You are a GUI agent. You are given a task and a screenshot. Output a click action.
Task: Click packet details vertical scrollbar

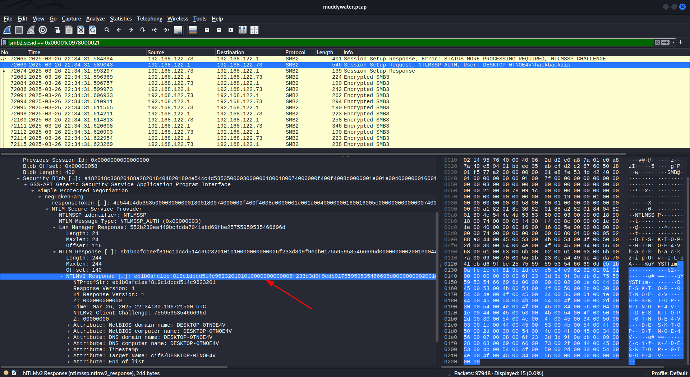click(x=437, y=277)
